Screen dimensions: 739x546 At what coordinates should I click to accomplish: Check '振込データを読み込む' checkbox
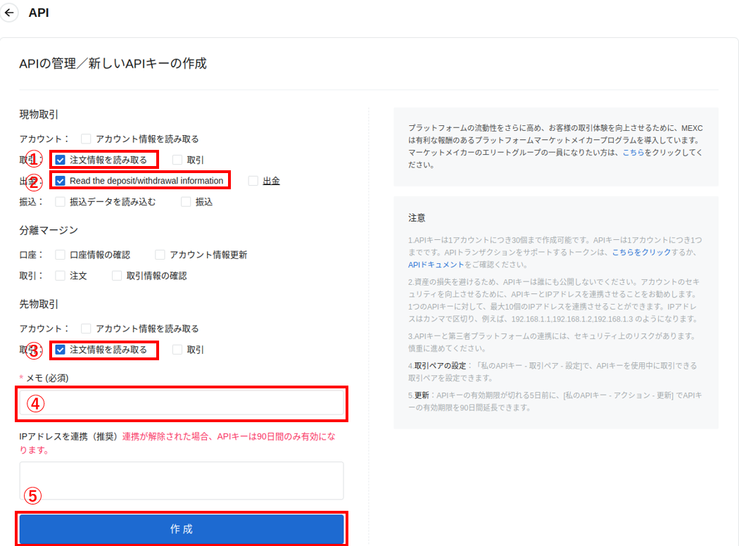pyautogui.click(x=60, y=202)
